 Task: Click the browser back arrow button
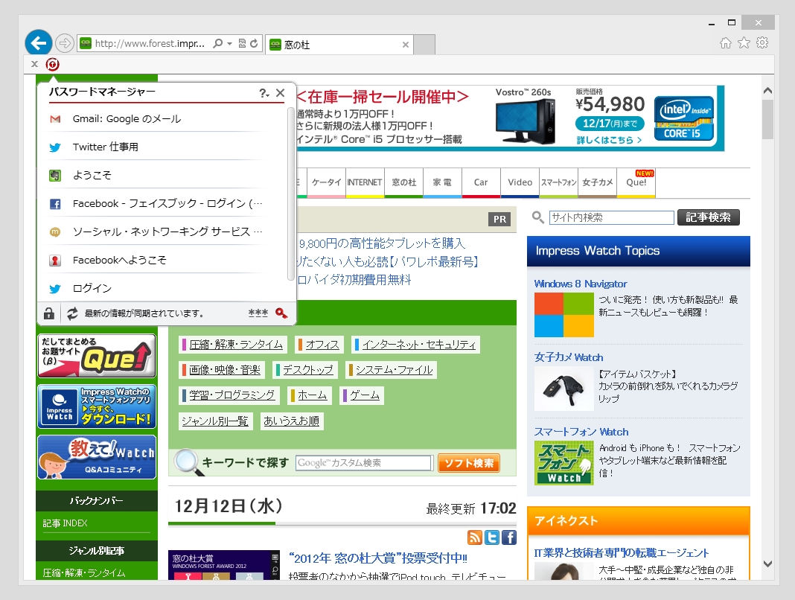(x=39, y=43)
